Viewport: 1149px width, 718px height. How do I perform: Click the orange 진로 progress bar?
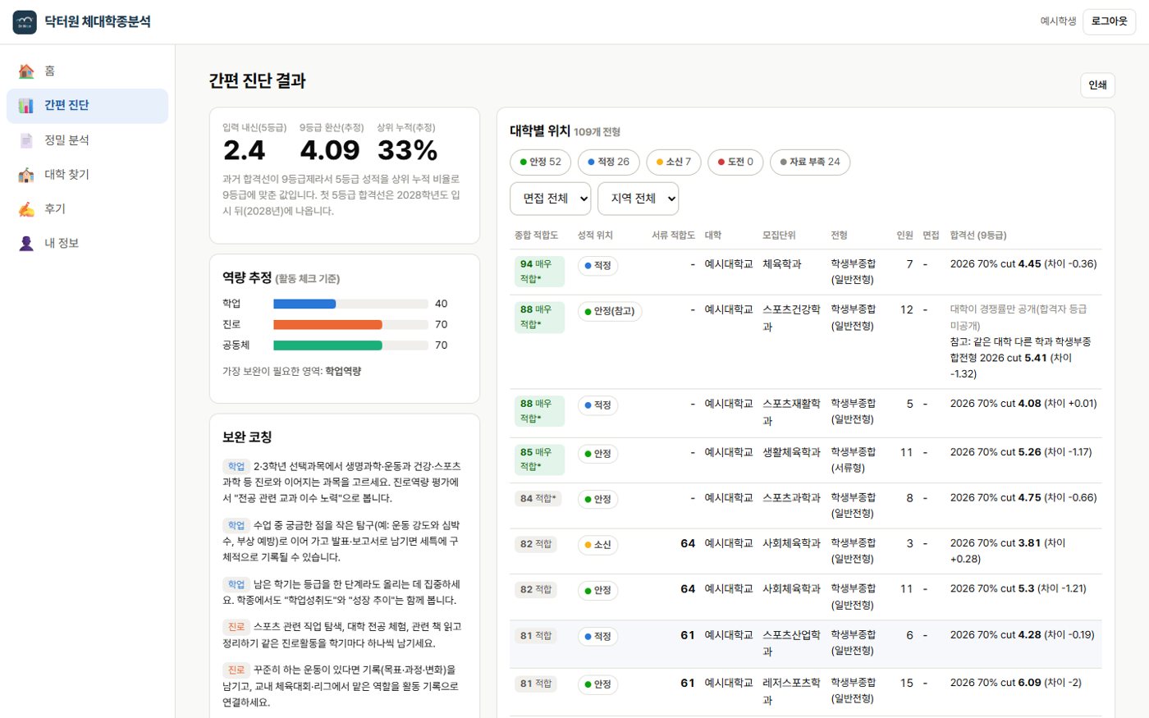(327, 325)
